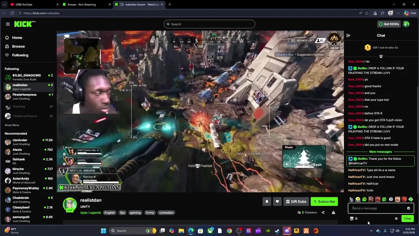Click the gift leaderboard badge icon
Image resolution: width=419 pixels, height=236 pixels.
pos(367,48)
